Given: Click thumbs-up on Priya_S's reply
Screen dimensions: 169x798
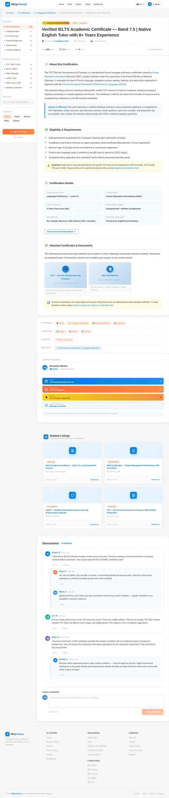Looking at the screenshot, I should click(61, 584).
